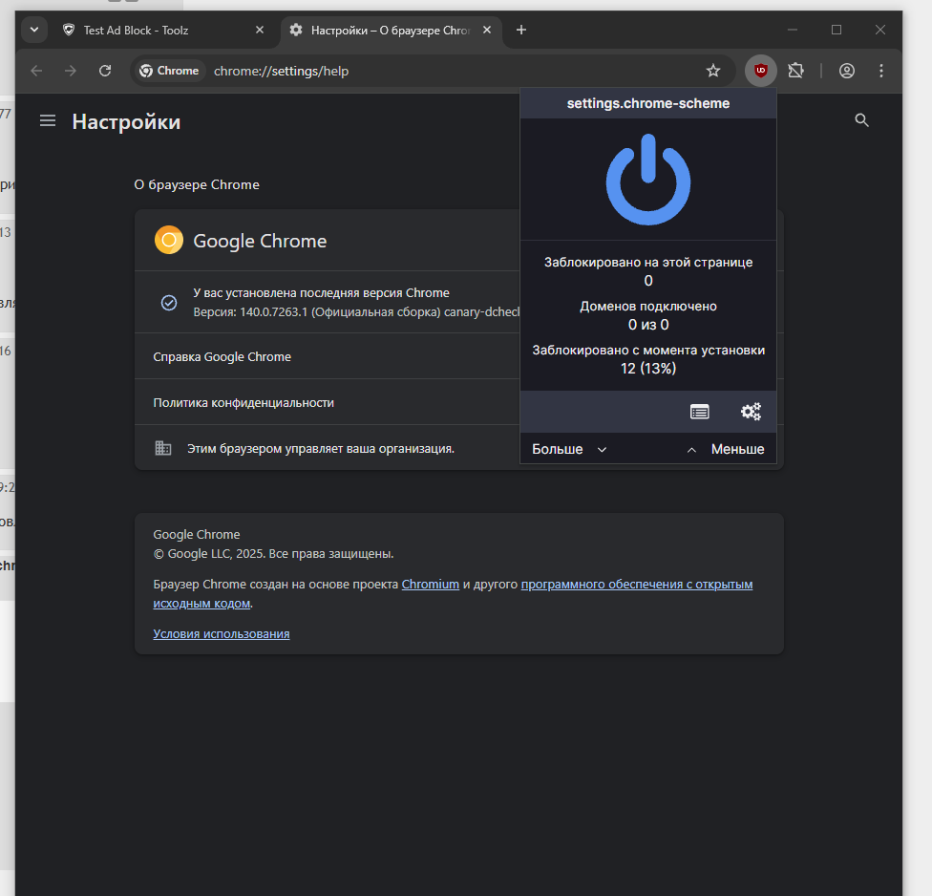Click the Версия 140.0.7263.1 text

click(x=356, y=312)
